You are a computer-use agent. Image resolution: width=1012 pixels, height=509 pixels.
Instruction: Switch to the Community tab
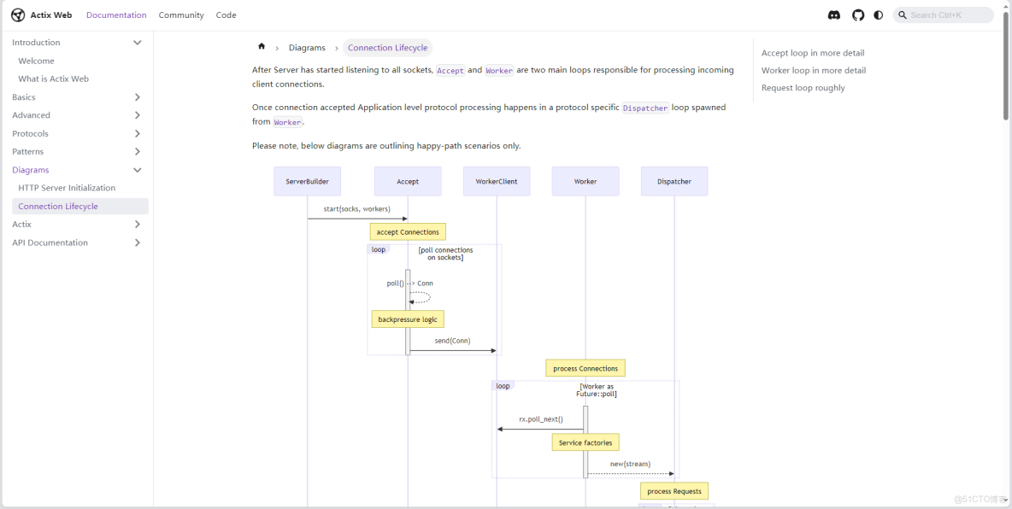pos(181,15)
